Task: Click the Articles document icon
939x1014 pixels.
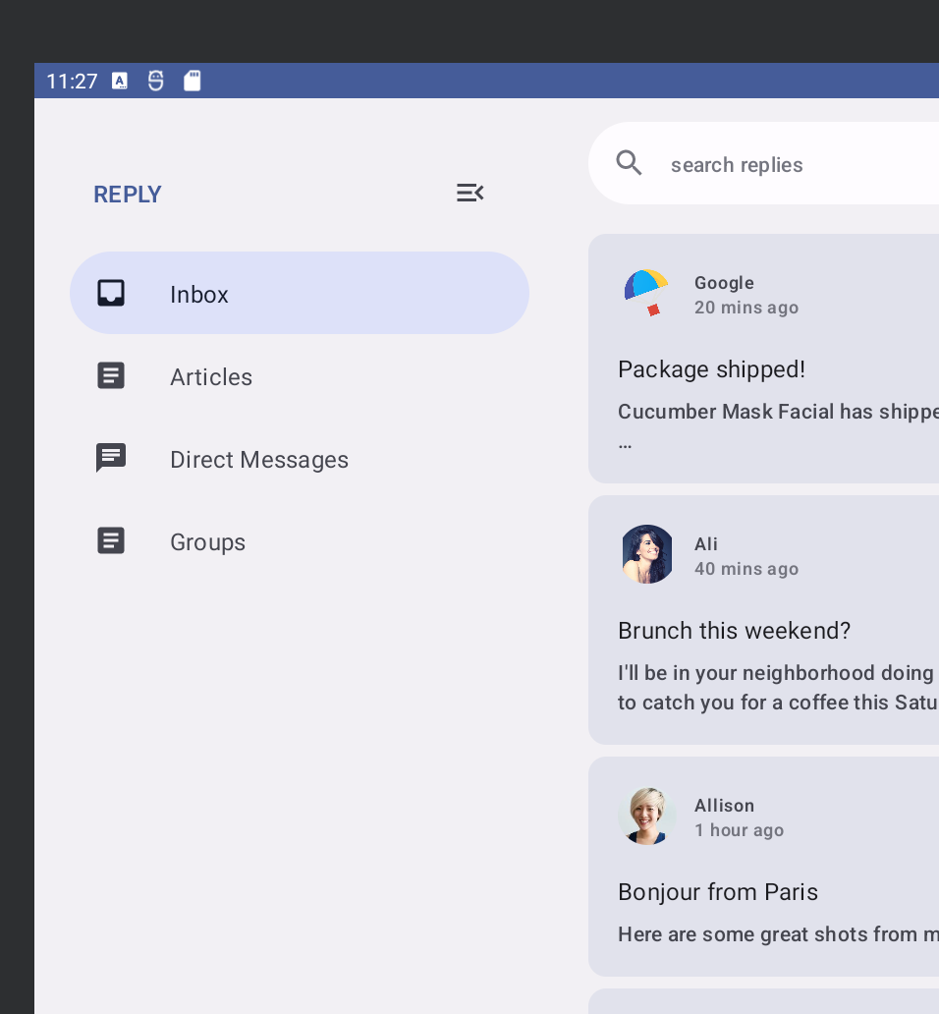Action: tap(111, 376)
